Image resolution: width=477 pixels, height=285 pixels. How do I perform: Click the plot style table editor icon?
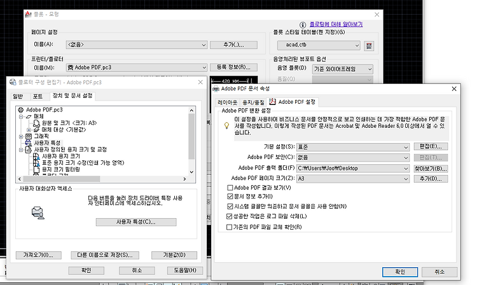(369, 46)
